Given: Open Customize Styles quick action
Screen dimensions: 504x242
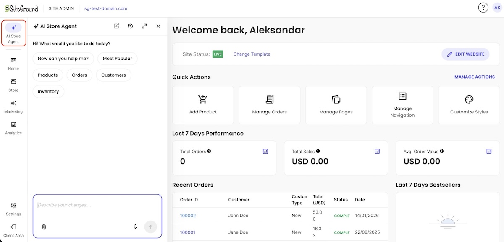Looking at the screenshot, I should [x=469, y=105].
